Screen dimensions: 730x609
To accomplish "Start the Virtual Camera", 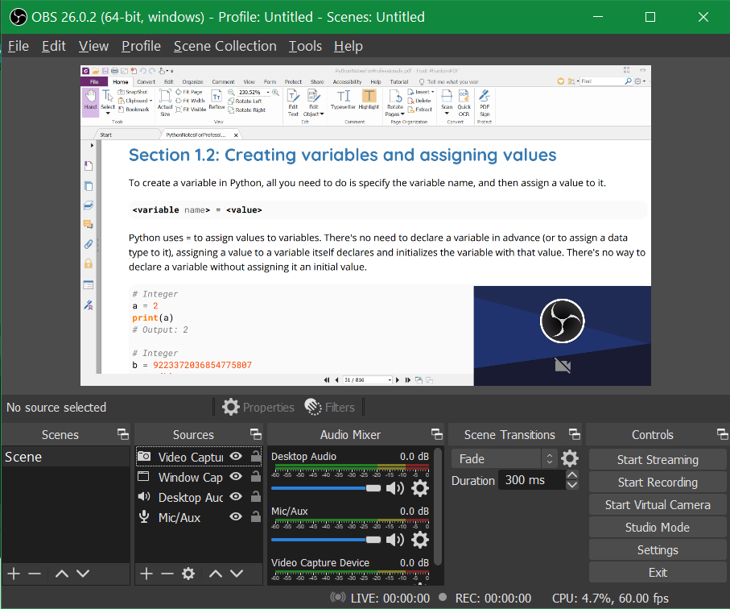I will point(658,504).
